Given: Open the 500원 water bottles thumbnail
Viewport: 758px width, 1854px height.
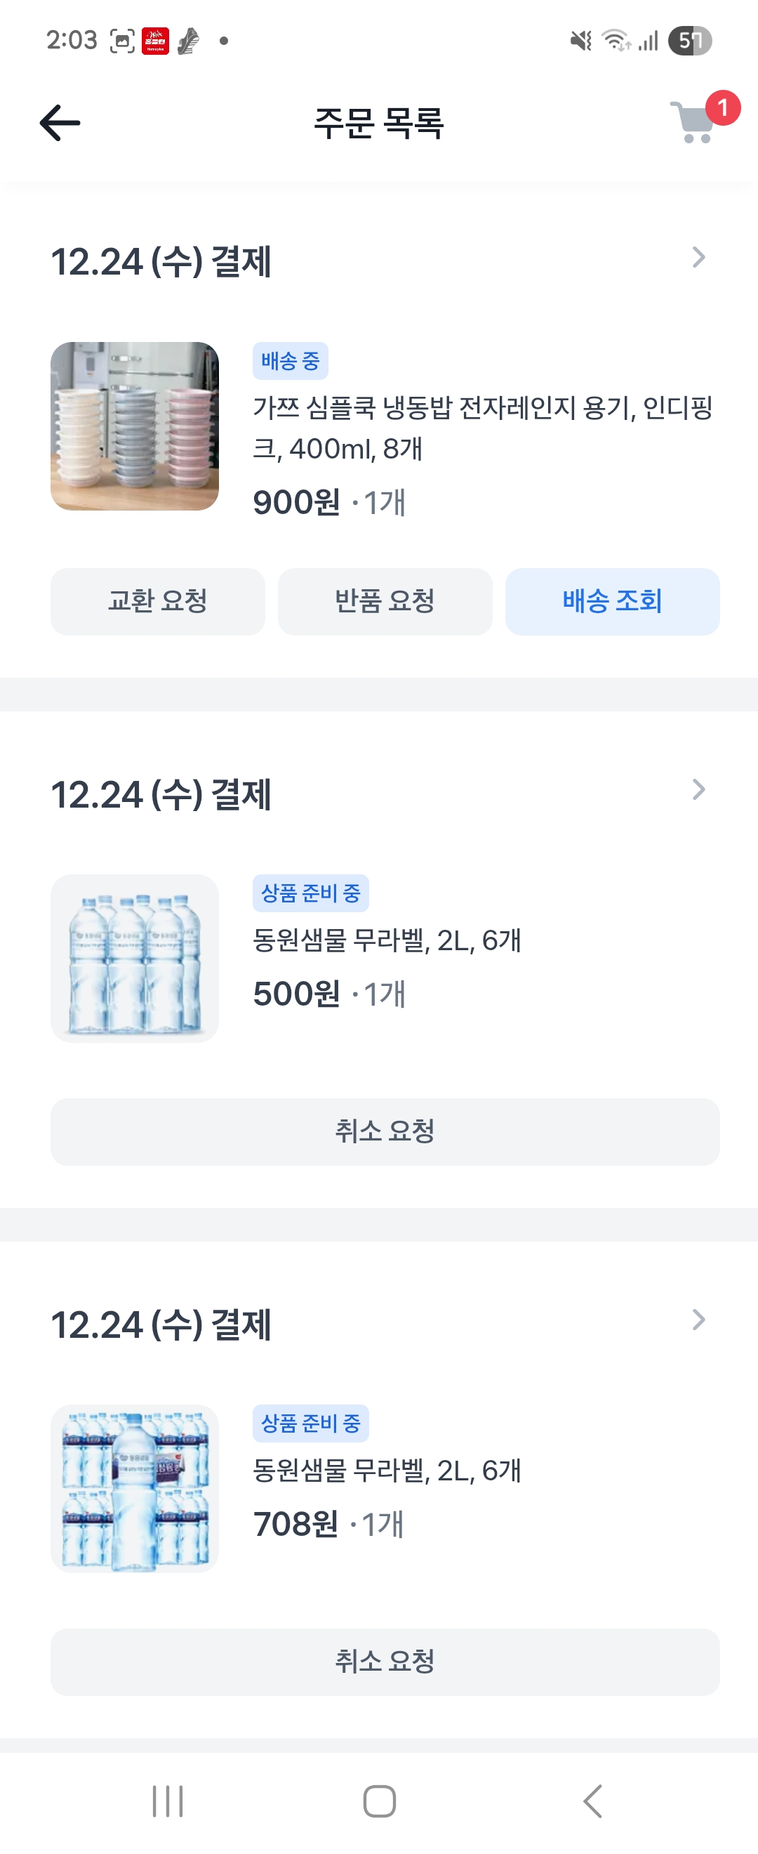Looking at the screenshot, I should (x=135, y=958).
